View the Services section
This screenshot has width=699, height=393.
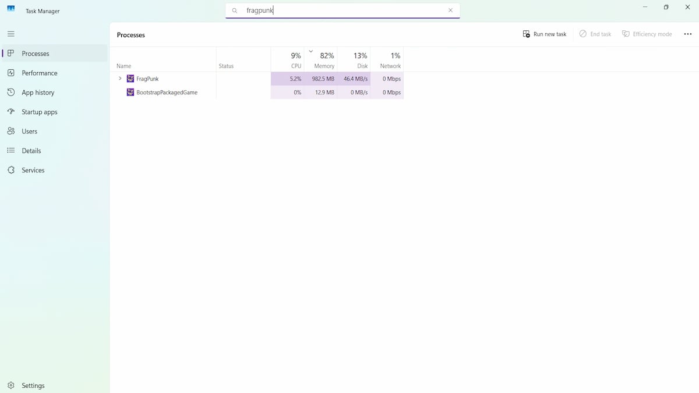33,170
